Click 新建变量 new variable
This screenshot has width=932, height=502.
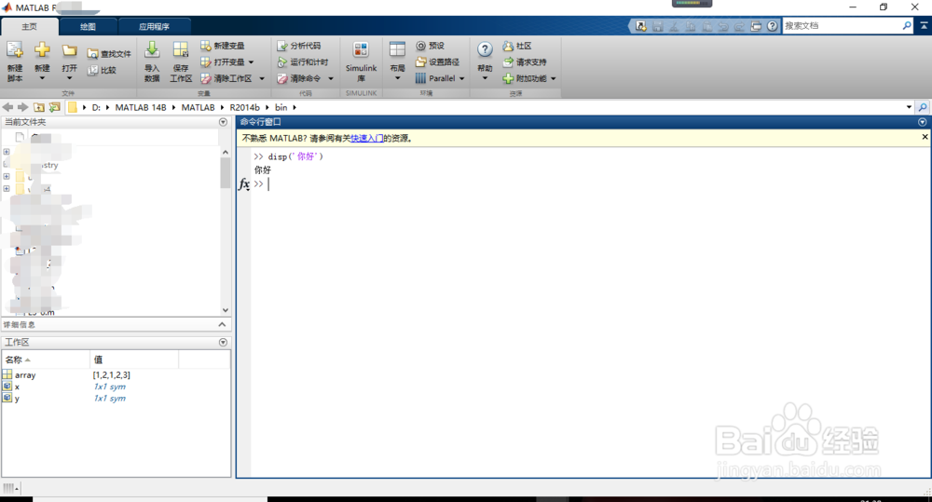[x=223, y=46]
